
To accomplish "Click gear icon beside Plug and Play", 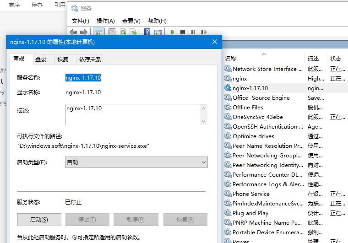I will [x=228, y=213].
